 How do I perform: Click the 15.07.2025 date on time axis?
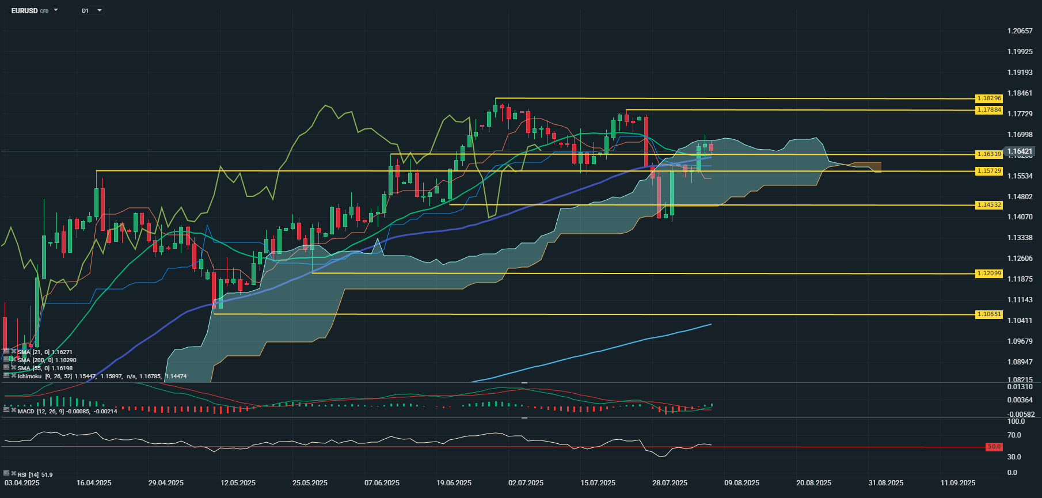pyautogui.click(x=598, y=483)
